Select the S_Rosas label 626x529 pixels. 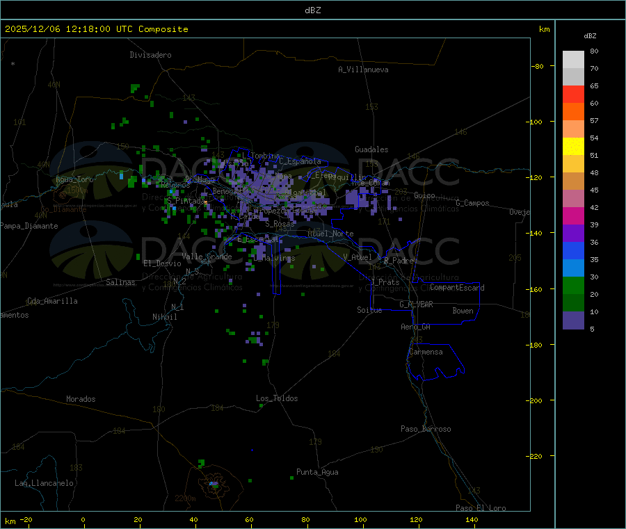(x=280, y=224)
